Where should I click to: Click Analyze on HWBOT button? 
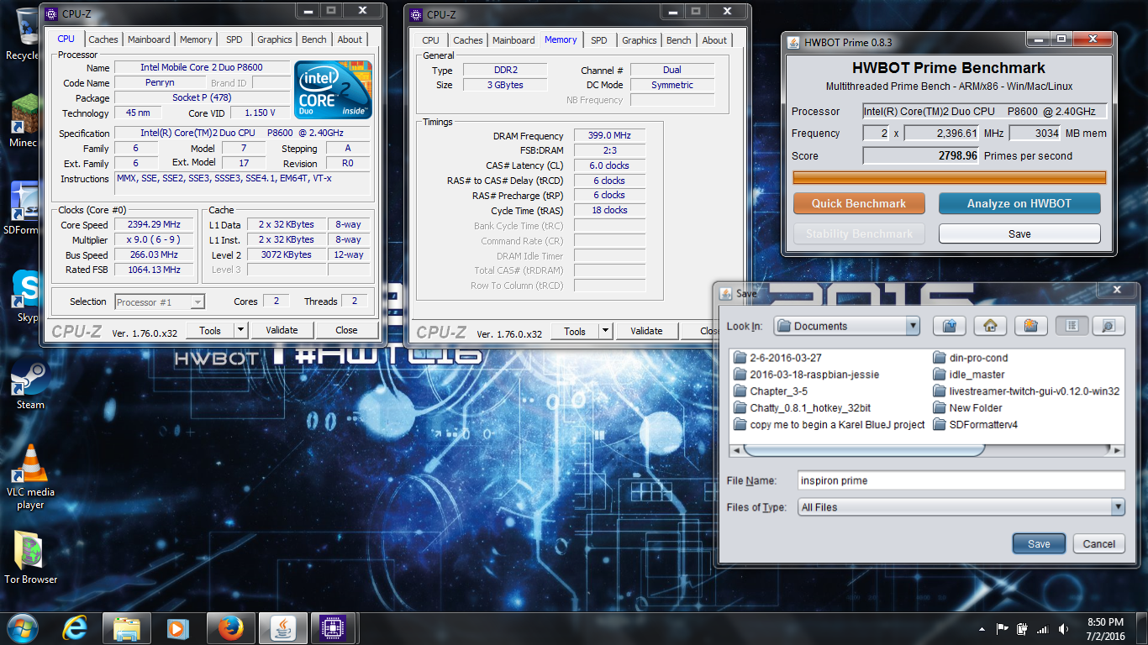coord(1019,203)
